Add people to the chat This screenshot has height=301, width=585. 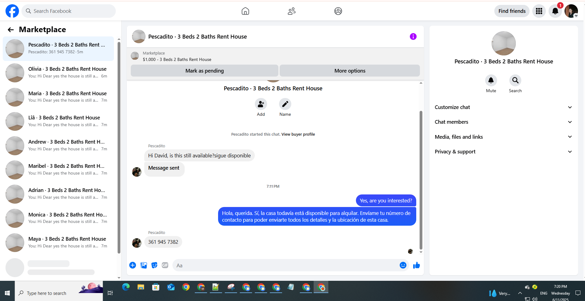click(261, 104)
